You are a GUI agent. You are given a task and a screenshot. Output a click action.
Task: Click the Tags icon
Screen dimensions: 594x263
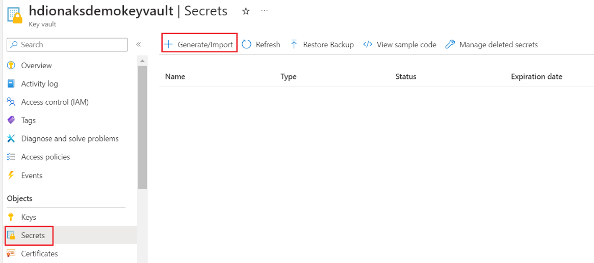(x=11, y=121)
